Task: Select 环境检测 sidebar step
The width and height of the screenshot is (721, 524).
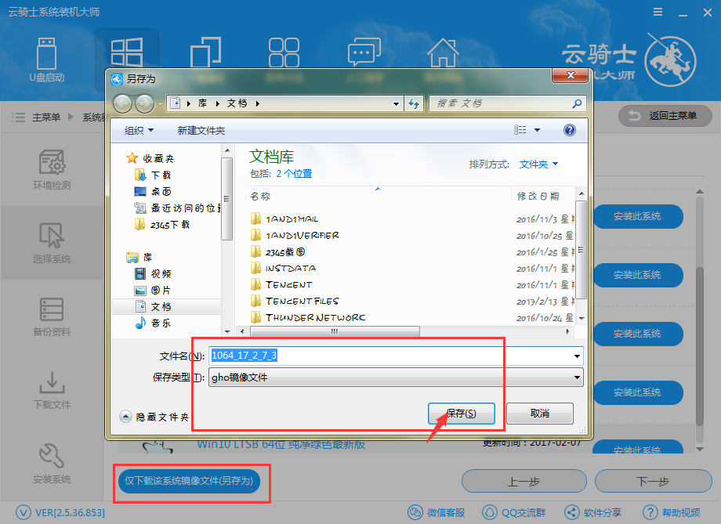Action: pos(52,170)
